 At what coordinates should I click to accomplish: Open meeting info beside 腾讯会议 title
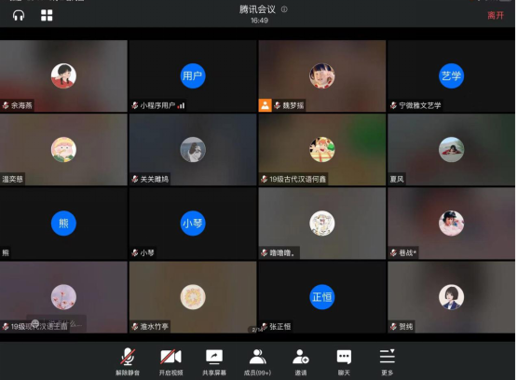(x=284, y=9)
